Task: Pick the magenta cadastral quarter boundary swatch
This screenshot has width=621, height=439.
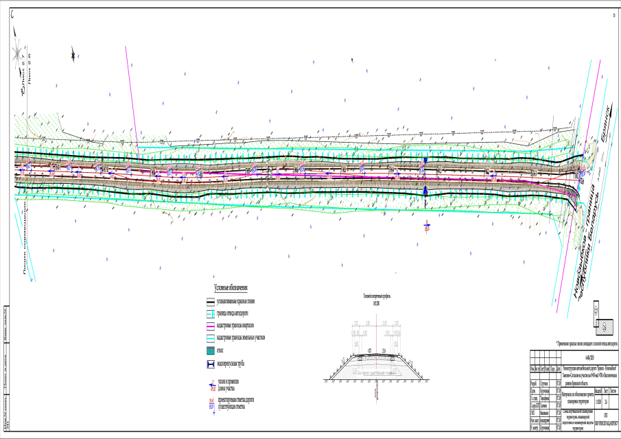Action: click(211, 326)
